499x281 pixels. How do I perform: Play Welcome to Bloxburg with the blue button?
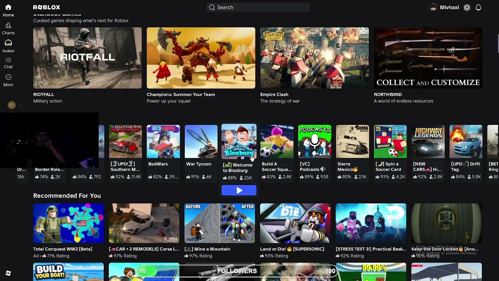239,190
